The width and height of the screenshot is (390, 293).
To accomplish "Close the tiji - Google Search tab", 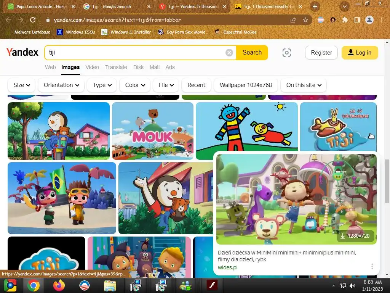I will [149, 6].
